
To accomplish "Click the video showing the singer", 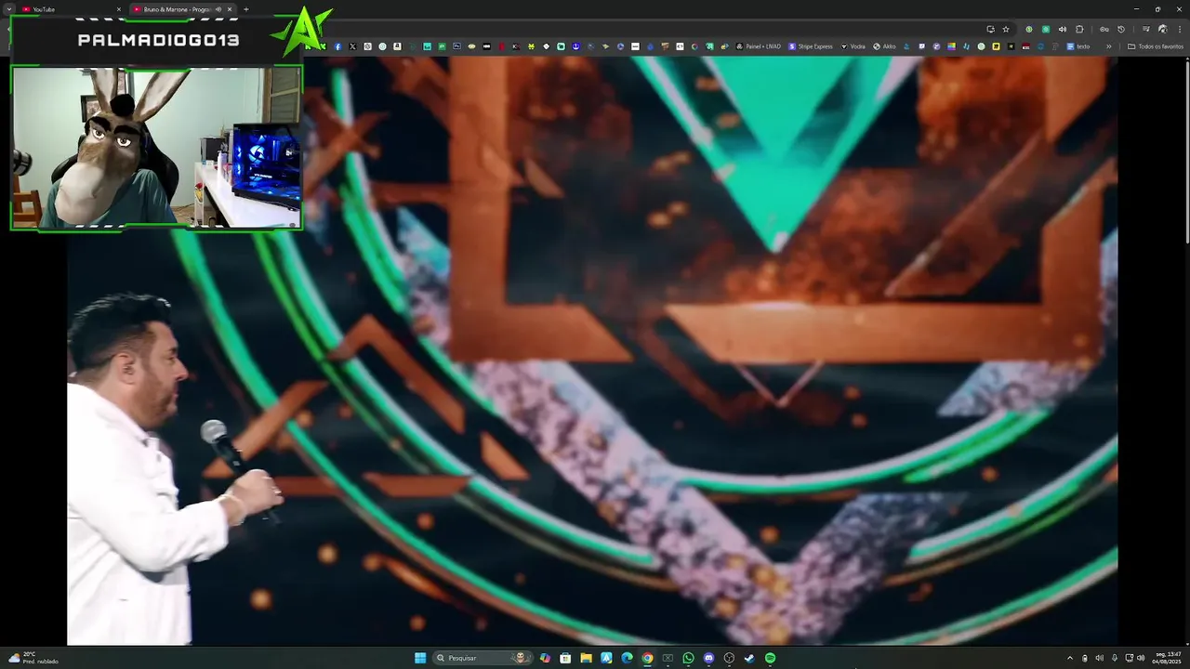I will tap(592, 350).
